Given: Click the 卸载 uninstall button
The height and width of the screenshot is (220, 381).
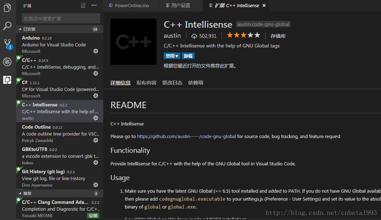Looking at the screenshot, I should tap(188, 56).
